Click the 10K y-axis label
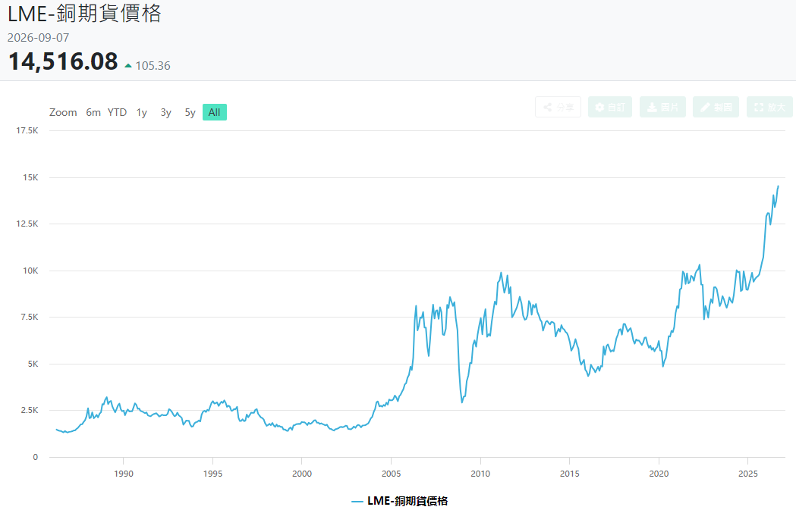This screenshot has width=796, height=510. (30, 271)
